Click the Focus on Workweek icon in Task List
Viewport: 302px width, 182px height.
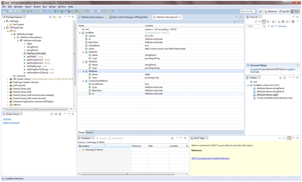(x=273, y=21)
